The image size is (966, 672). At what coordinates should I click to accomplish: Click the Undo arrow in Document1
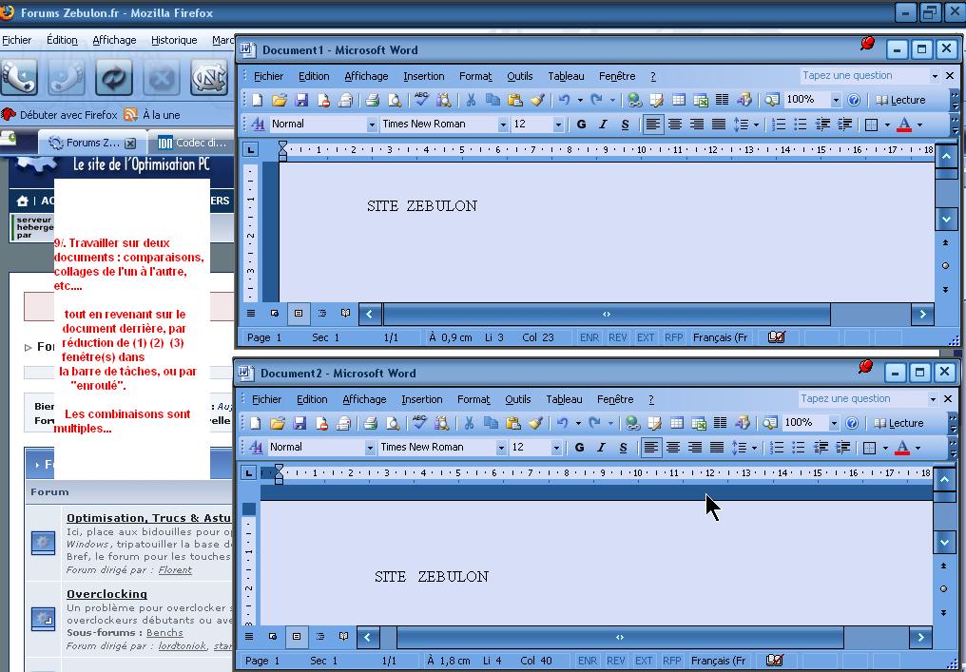click(x=565, y=100)
